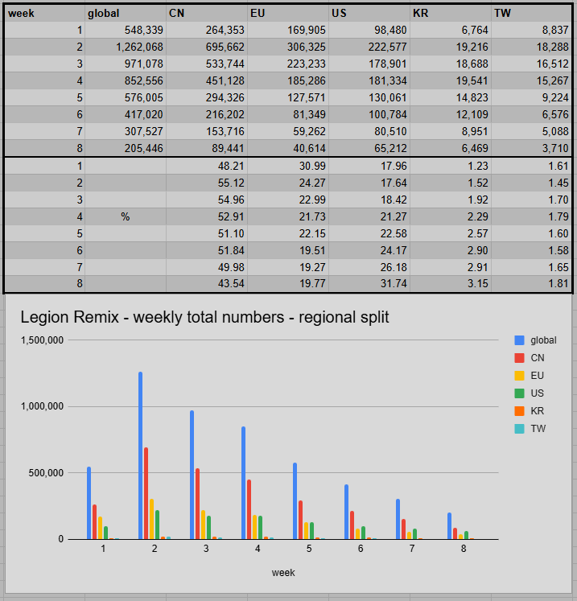The height and width of the screenshot is (601, 577).
Task: Click the red CN legend swatch
Action: pyautogui.click(x=519, y=358)
